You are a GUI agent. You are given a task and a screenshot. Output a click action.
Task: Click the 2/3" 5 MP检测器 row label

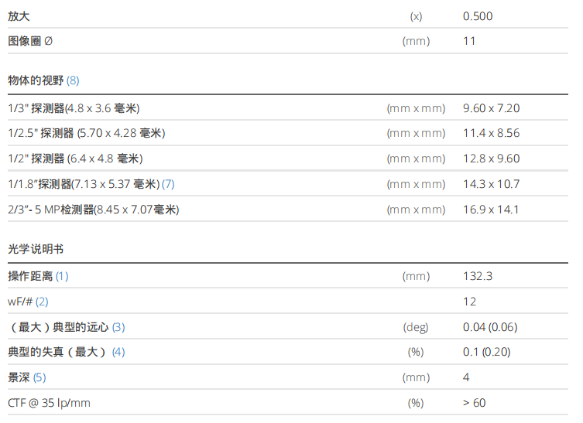[93, 210]
